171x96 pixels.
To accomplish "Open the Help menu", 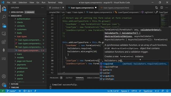I will coord(60,2).
